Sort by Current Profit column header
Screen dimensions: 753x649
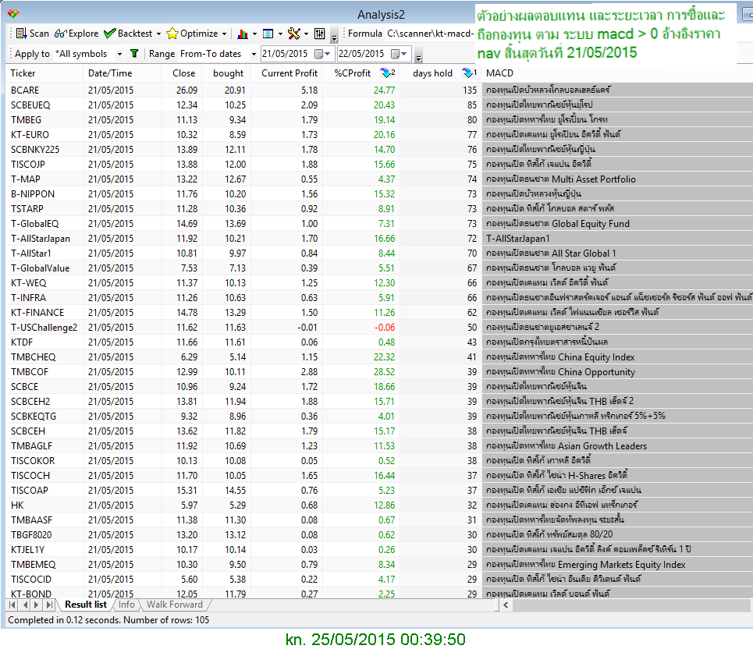pyautogui.click(x=286, y=73)
